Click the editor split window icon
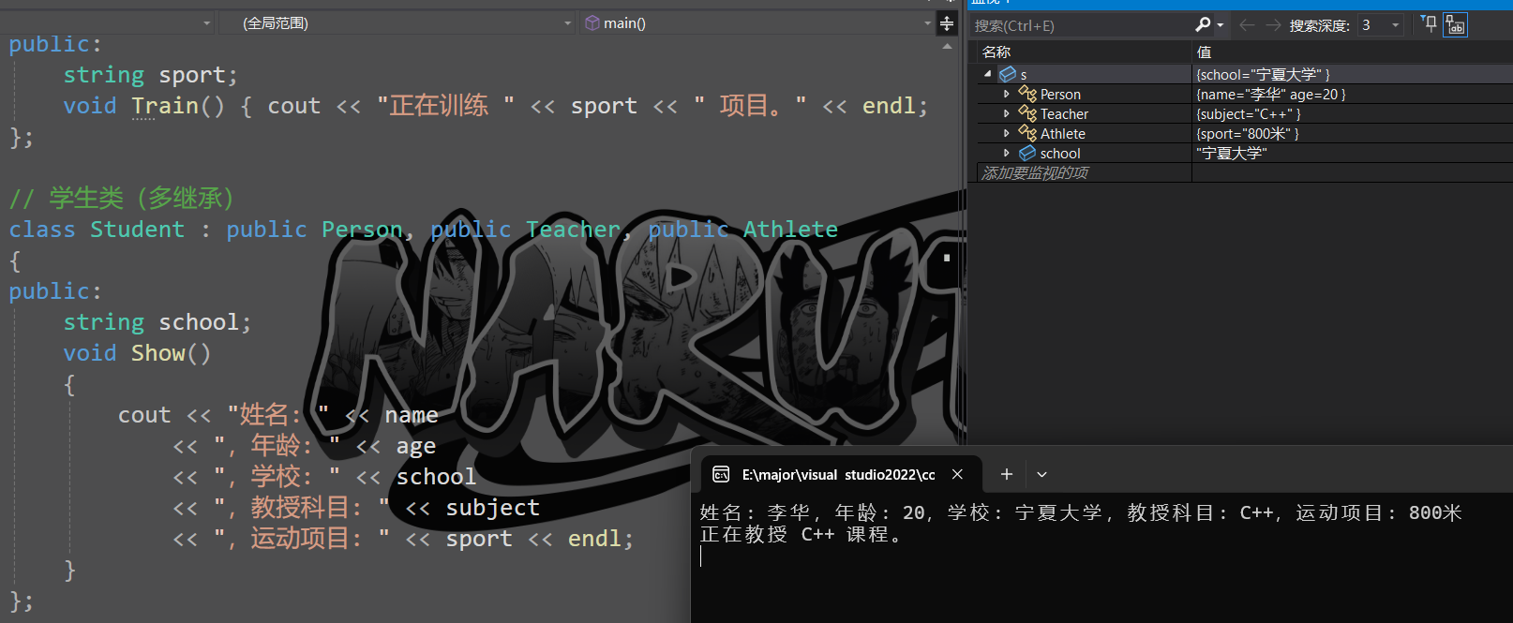1513x623 pixels. [x=947, y=23]
